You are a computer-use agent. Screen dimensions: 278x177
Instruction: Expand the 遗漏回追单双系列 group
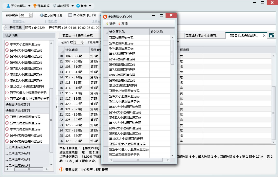pyautogui.click(x=18, y=105)
